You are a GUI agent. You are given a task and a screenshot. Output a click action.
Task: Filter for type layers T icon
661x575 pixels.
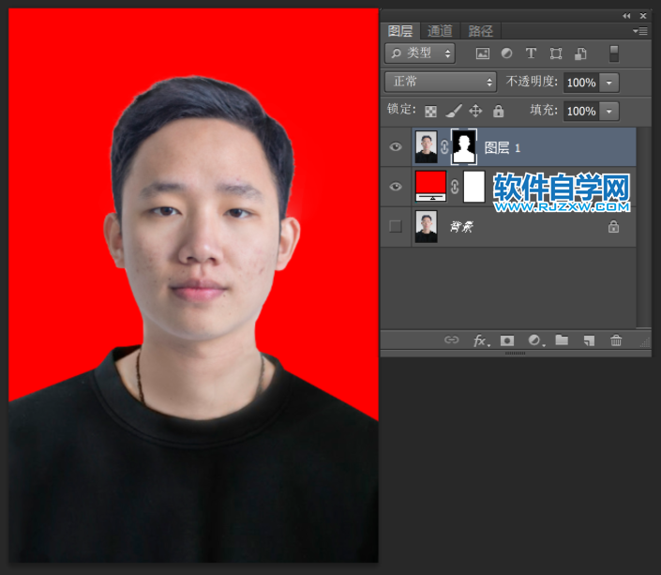pos(531,53)
